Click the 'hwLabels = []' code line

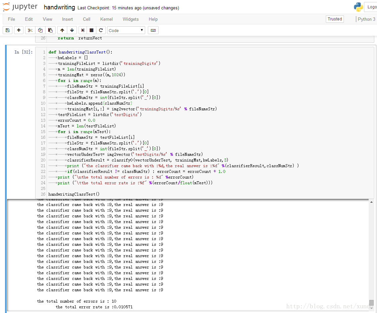coord(73,58)
